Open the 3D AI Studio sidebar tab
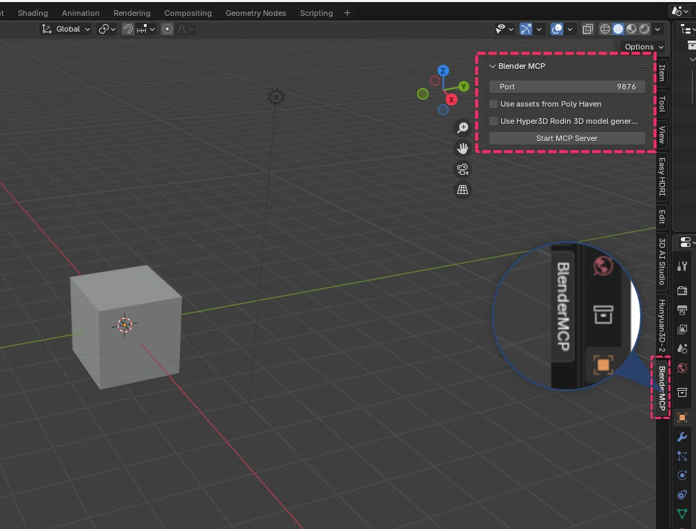 point(662,261)
